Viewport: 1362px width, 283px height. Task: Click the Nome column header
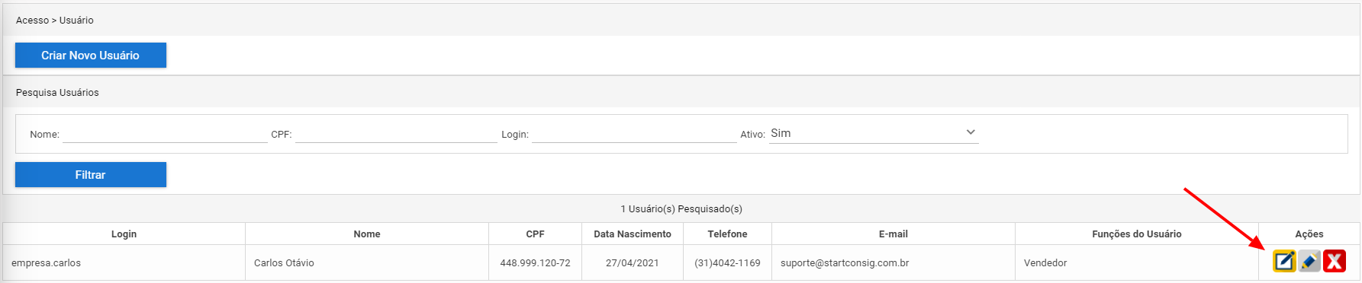[367, 234]
